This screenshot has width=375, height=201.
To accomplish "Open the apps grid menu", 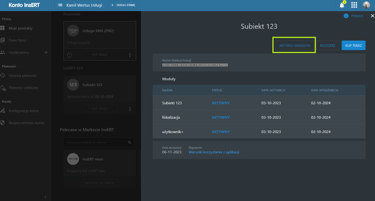I will 354,5.
